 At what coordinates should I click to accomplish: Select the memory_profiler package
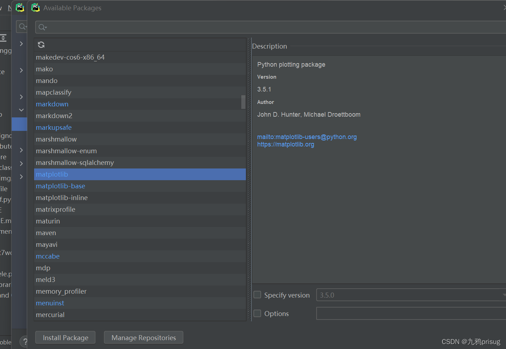pos(140,291)
